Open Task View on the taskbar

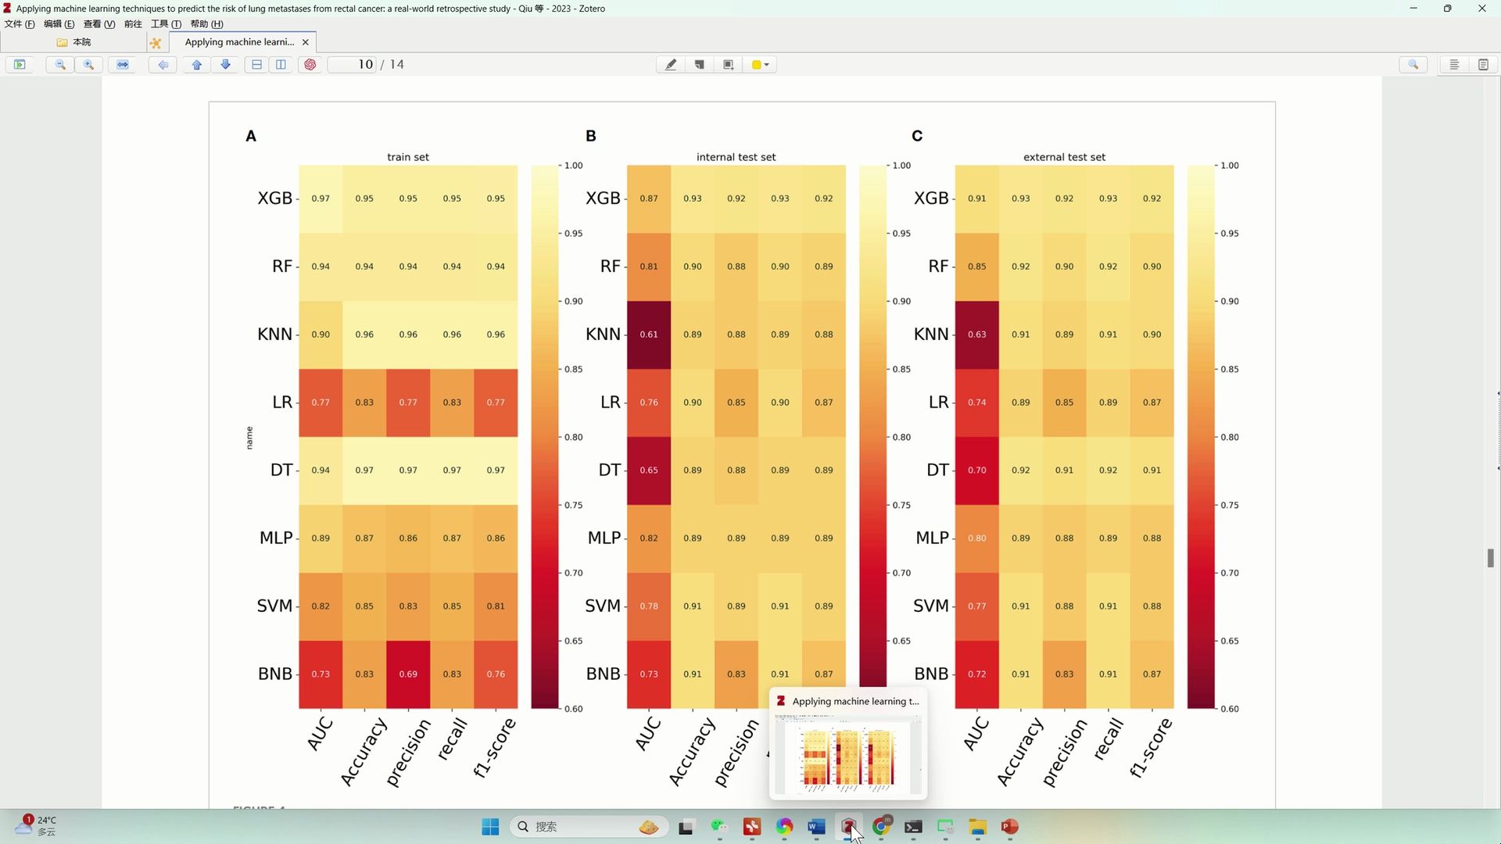(x=686, y=827)
